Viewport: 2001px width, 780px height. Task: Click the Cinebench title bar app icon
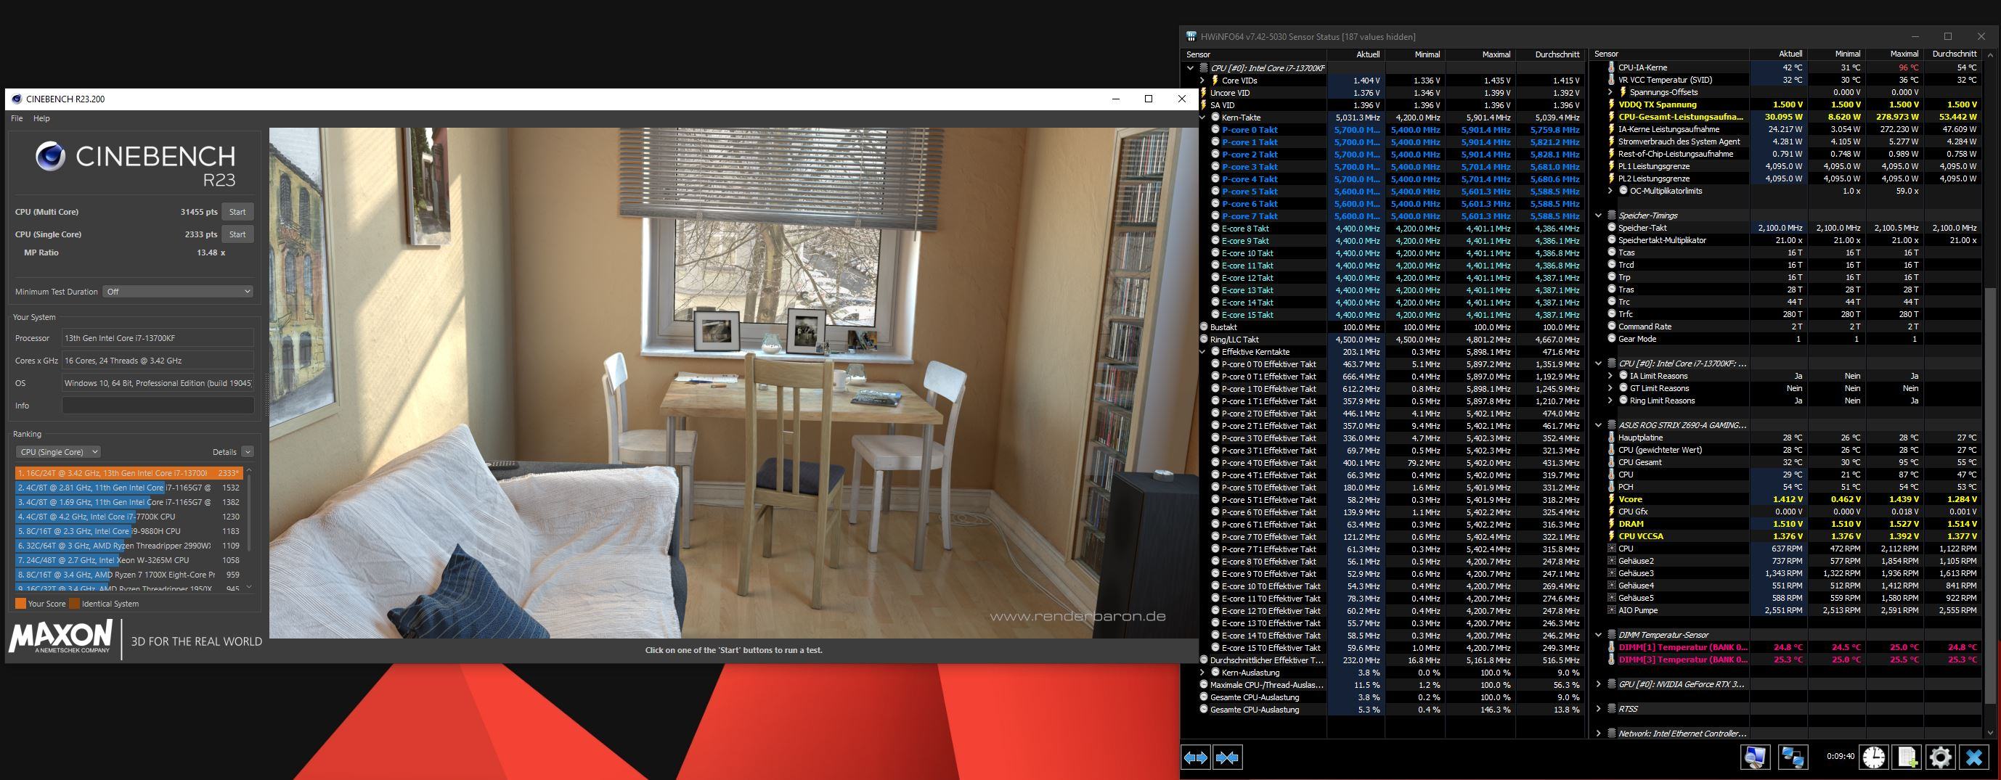coord(17,99)
